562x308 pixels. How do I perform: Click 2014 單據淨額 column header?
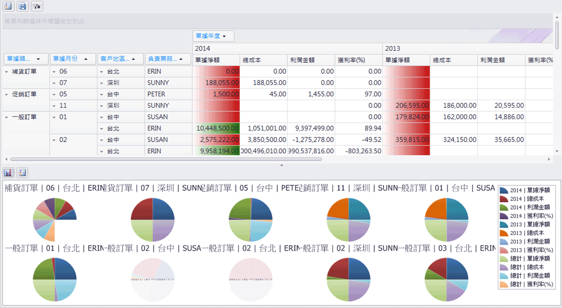(x=216, y=60)
